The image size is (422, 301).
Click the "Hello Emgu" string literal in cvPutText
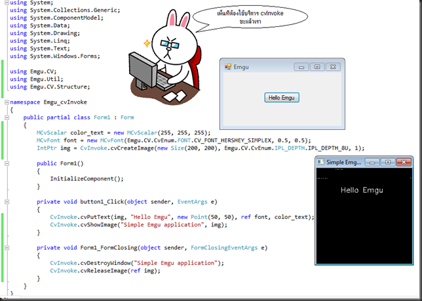coord(151,217)
